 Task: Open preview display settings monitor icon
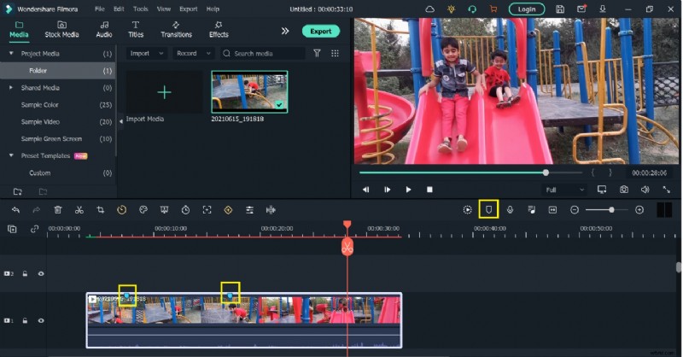click(x=602, y=190)
